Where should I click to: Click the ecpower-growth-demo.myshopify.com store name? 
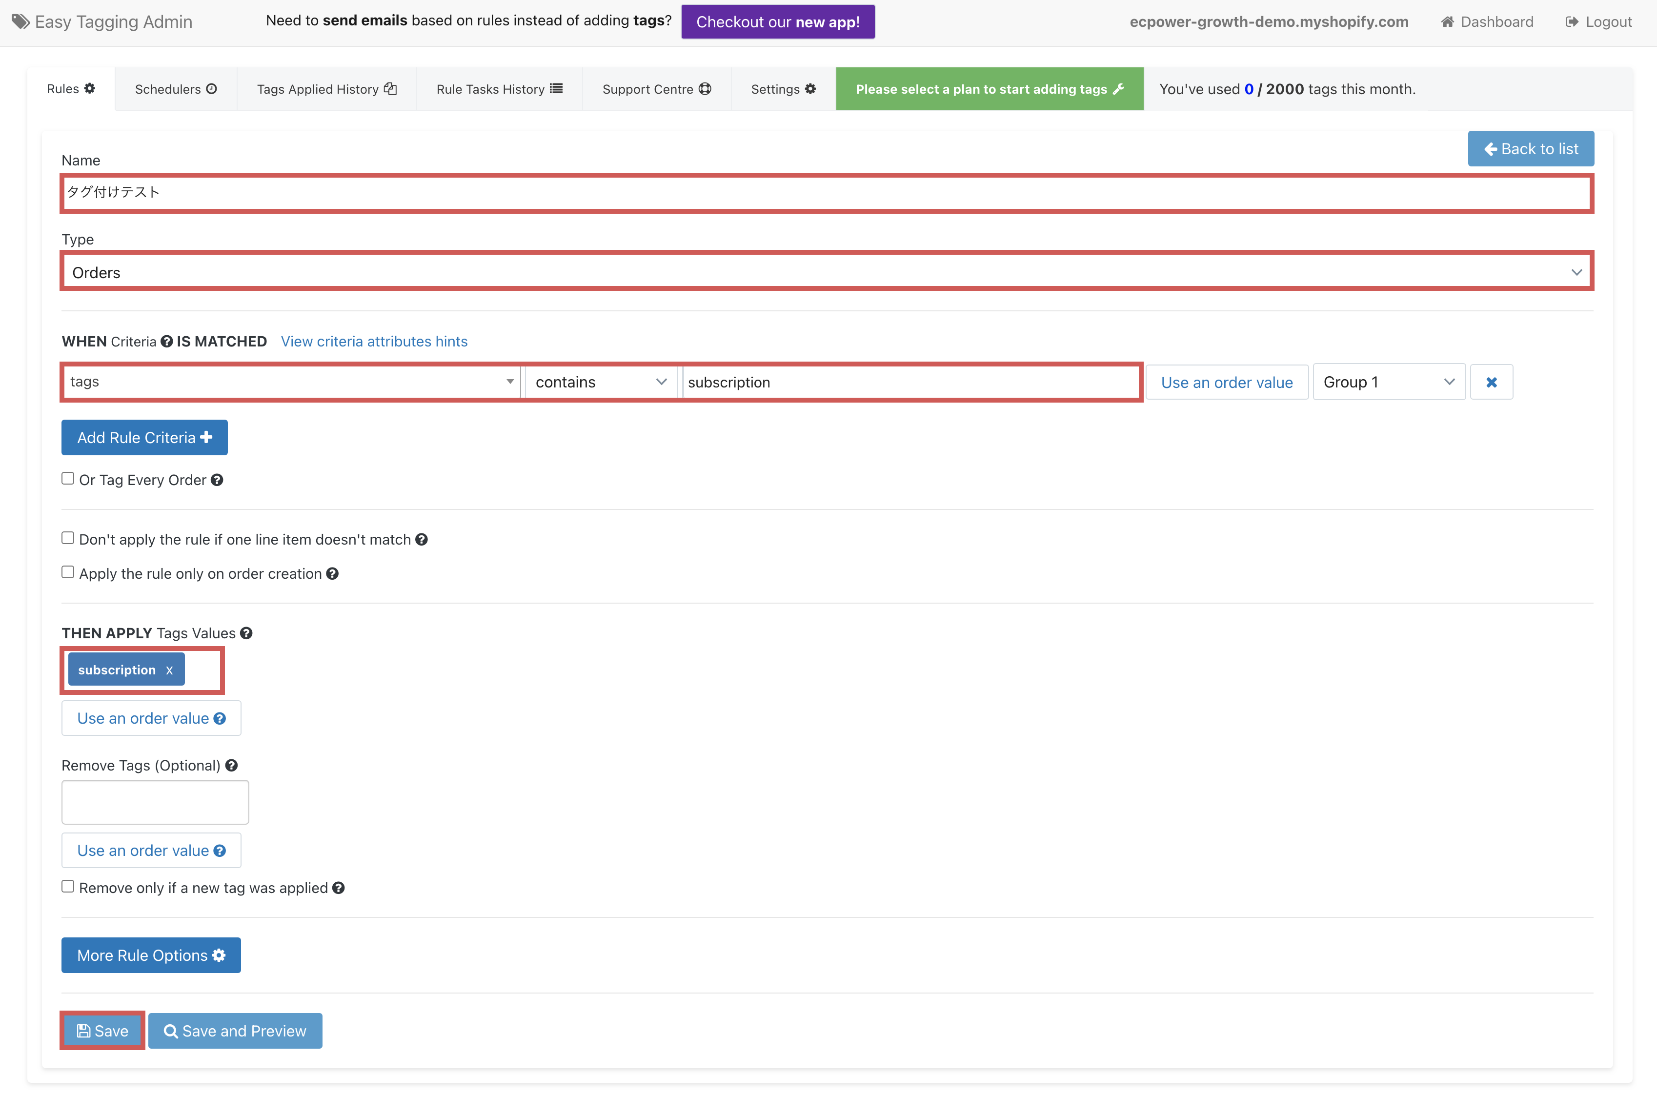tap(1269, 21)
